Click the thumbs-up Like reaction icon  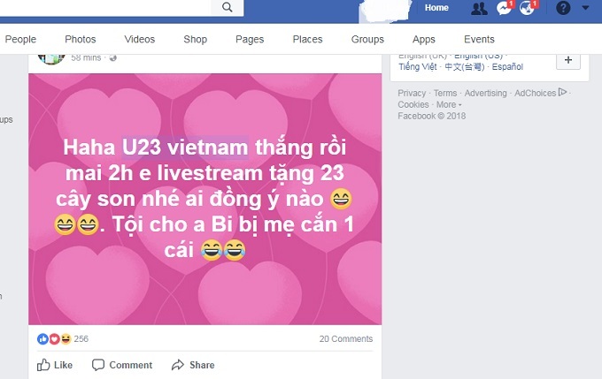click(x=42, y=338)
